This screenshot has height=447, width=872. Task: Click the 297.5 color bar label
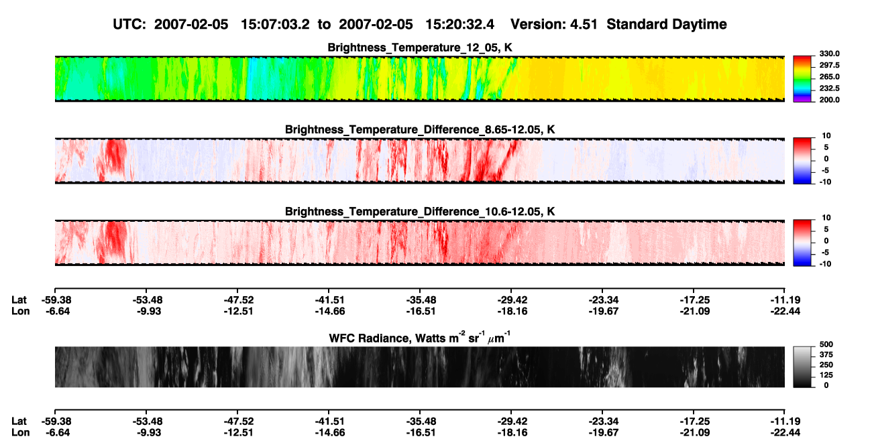(x=829, y=65)
